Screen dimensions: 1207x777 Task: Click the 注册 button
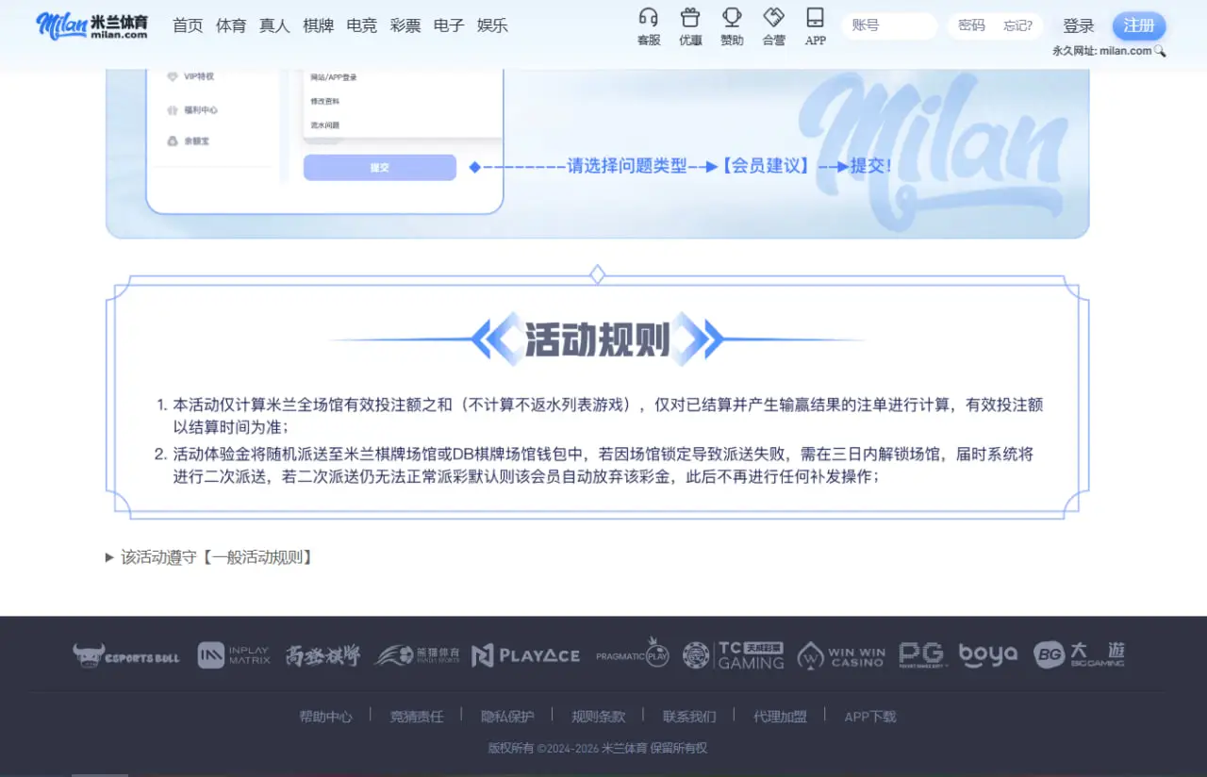1139,25
